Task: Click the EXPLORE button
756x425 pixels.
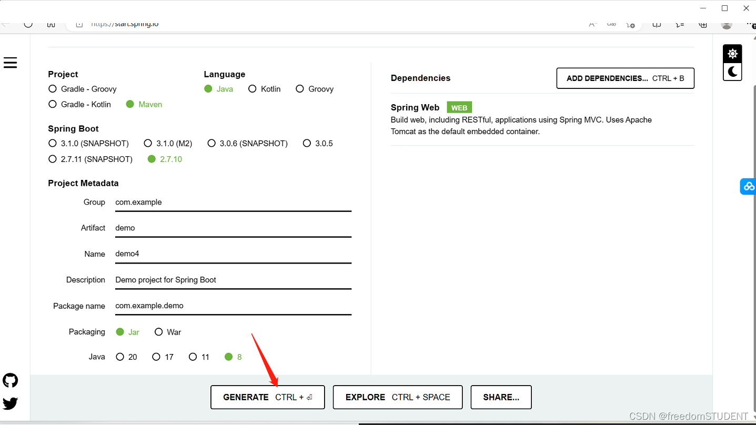Action: click(398, 397)
